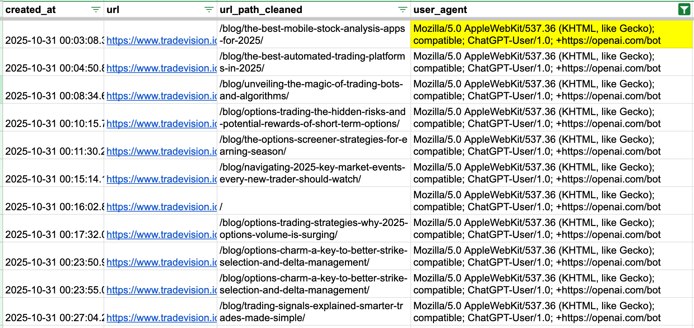The image size is (694, 328).
Task: Select the yellow highlighted user_agent cell
Action: pyautogui.click(x=551, y=34)
